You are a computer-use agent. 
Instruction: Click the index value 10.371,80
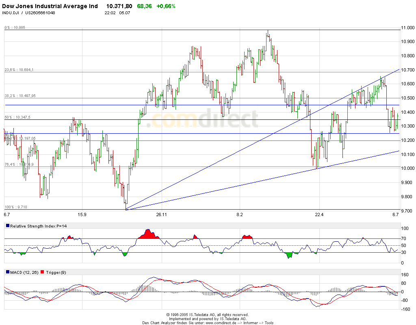[119, 6]
